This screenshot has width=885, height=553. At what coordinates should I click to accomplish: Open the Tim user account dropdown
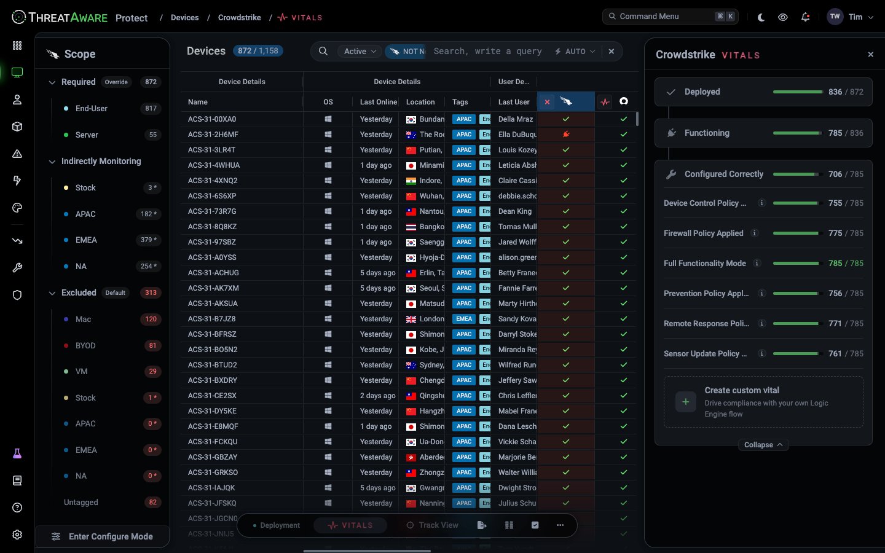(851, 17)
